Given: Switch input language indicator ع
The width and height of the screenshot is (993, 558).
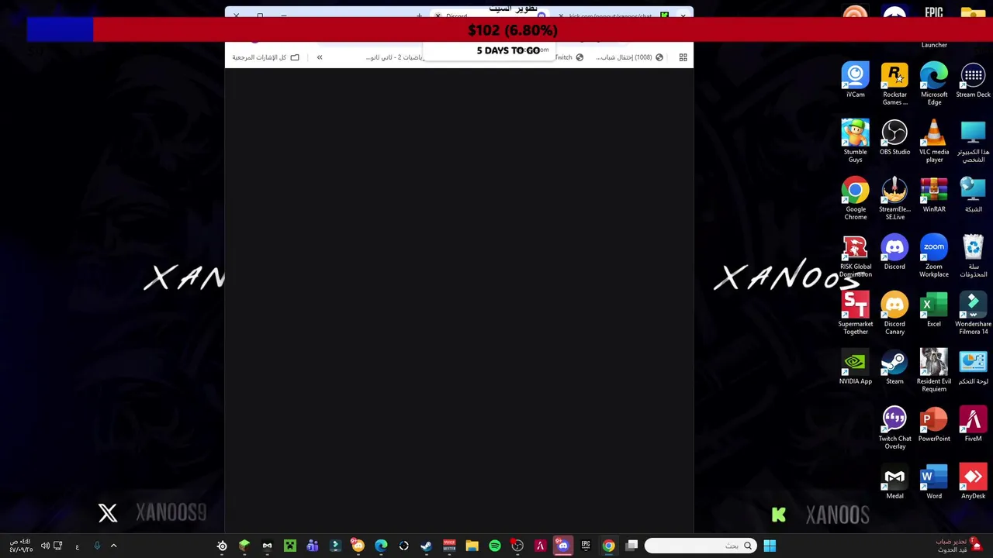Looking at the screenshot, I should coord(77,546).
